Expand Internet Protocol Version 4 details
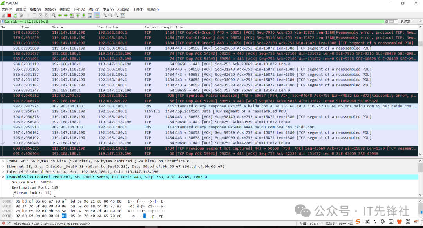423x228 pixels. pos(3,172)
